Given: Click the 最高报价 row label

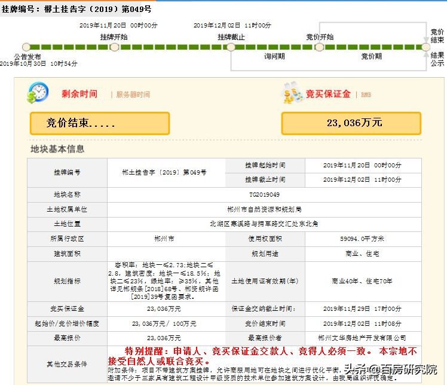Looking at the screenshot, I should (x=68, y=338).
